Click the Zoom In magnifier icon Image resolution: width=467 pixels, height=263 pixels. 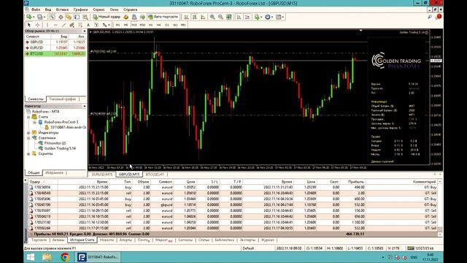tap(212, 17)
